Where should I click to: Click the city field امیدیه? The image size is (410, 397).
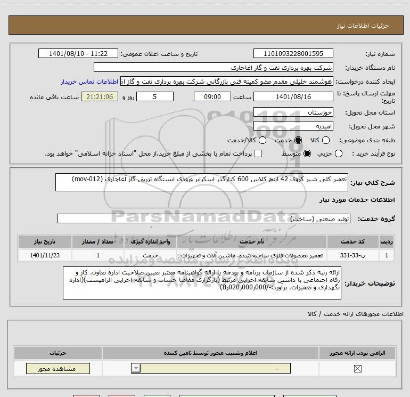point(293,126)
